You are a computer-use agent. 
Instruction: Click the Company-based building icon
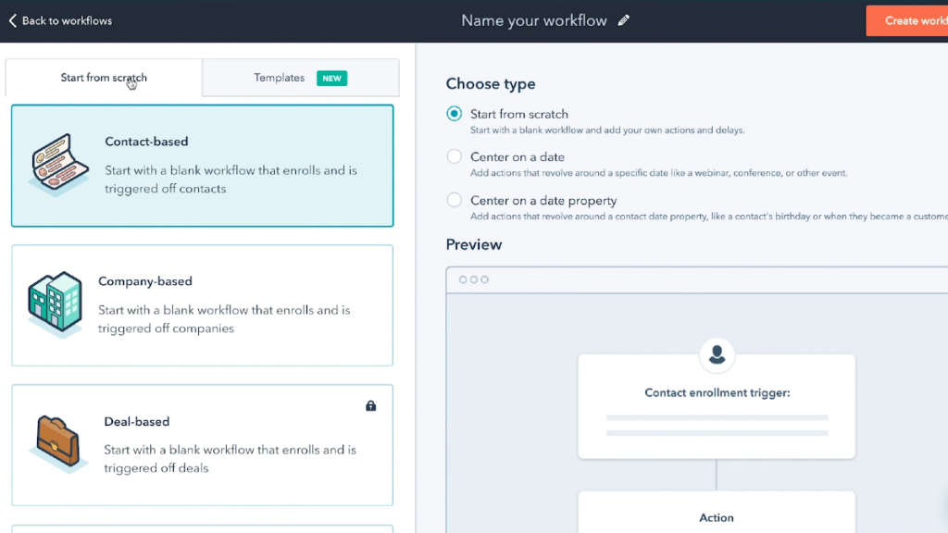click(x=55, y=304)
